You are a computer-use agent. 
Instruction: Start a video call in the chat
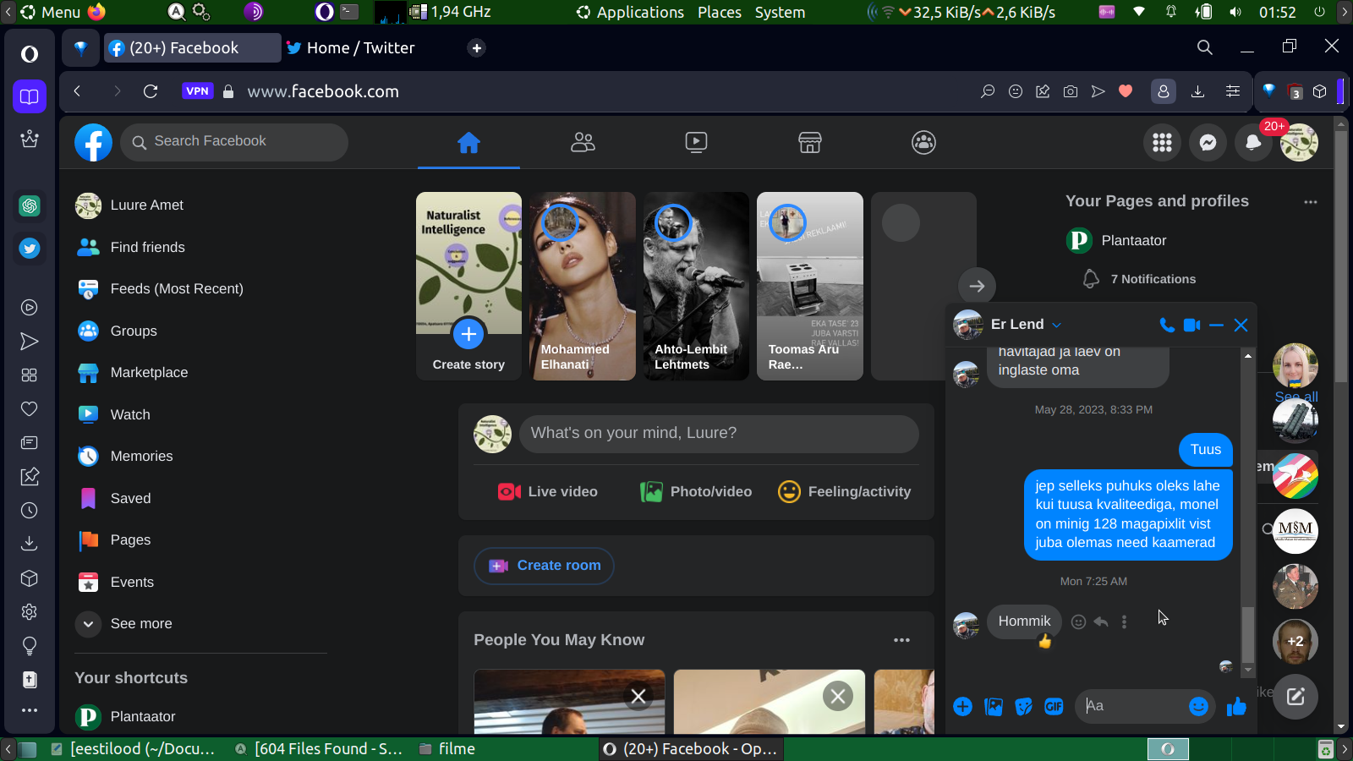(1191, 325)
